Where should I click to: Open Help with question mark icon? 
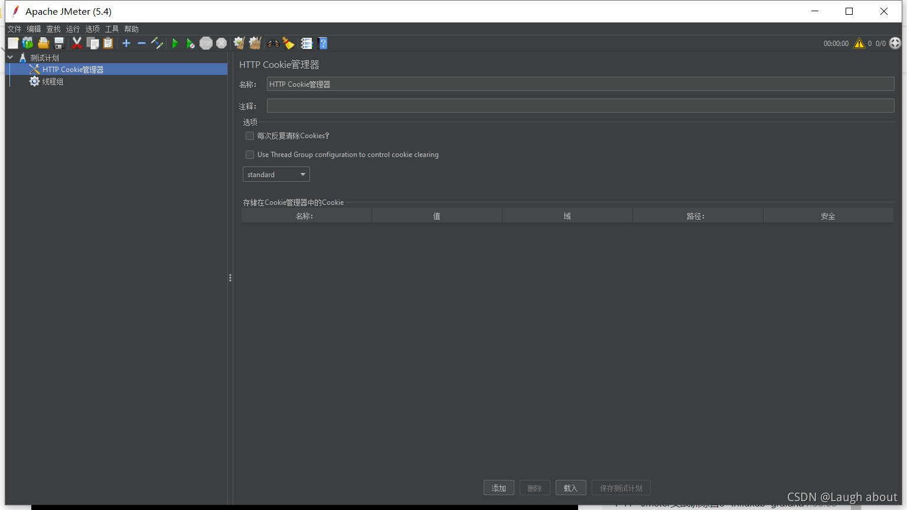(x=322, y=43)
